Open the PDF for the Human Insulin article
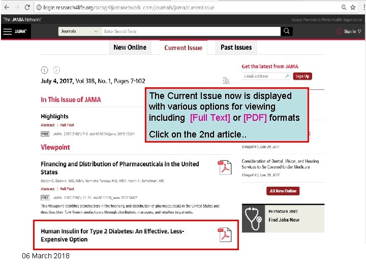The height and width of the screenshot is (274, 366). 225,234
